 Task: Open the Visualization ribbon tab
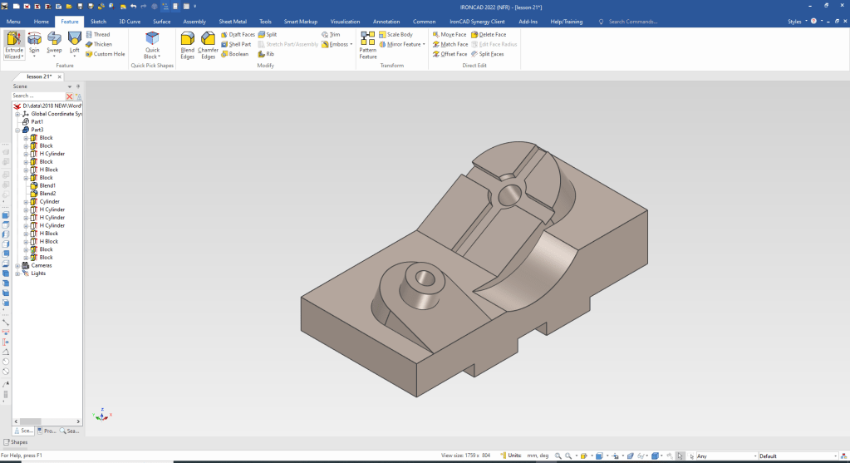point(345,22)
